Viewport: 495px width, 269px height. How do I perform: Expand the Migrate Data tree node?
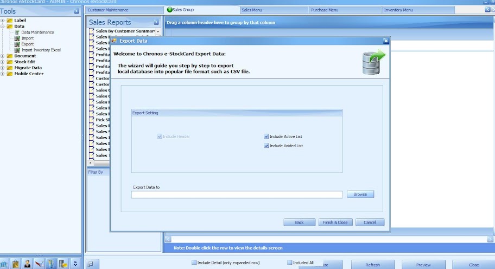3,68
